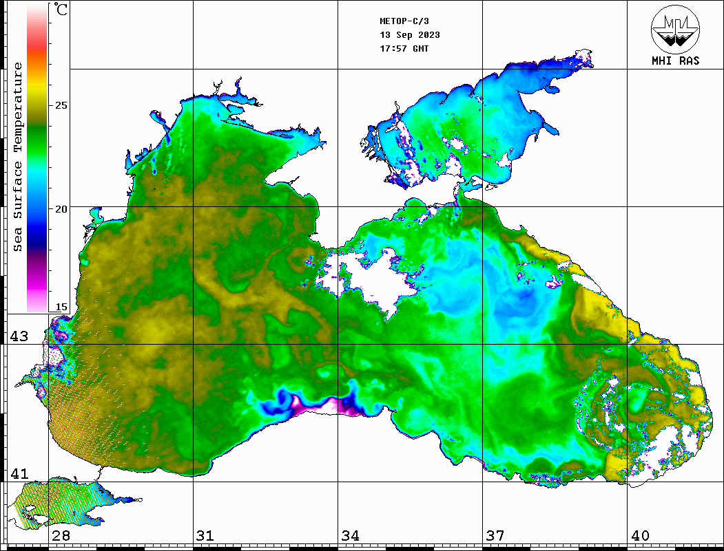Click the temperature color scale bar

[x=37, y=158]
